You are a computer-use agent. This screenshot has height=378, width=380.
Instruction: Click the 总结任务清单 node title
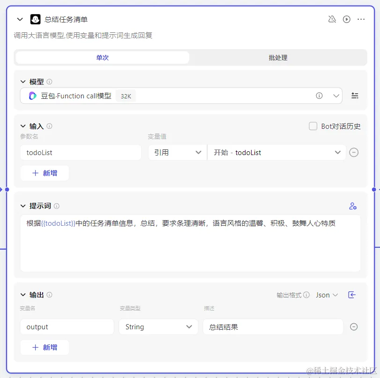point(66,19)
